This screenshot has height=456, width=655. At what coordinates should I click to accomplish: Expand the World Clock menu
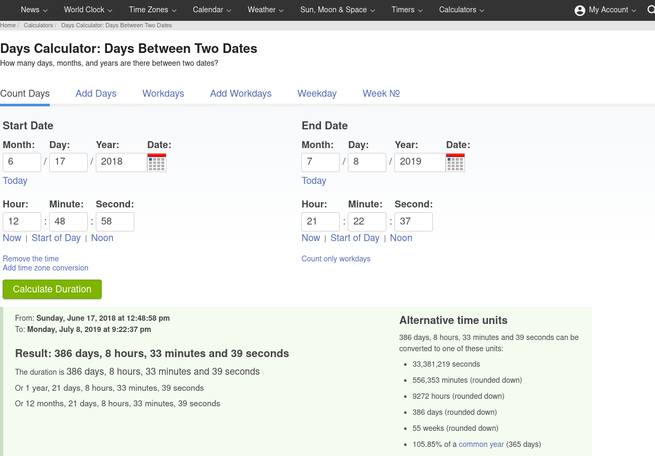88,10
